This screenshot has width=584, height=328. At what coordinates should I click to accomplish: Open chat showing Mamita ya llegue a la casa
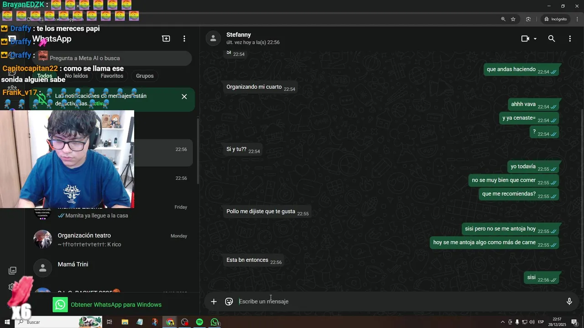[x=112, y=211]
